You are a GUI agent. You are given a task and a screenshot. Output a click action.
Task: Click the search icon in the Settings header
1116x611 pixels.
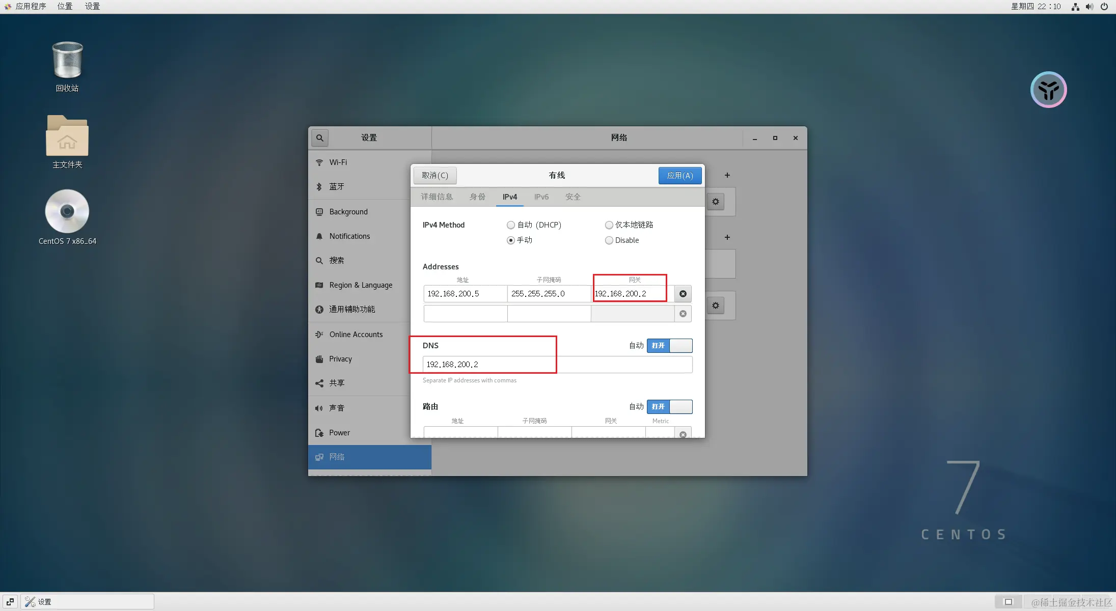(319, 138)
